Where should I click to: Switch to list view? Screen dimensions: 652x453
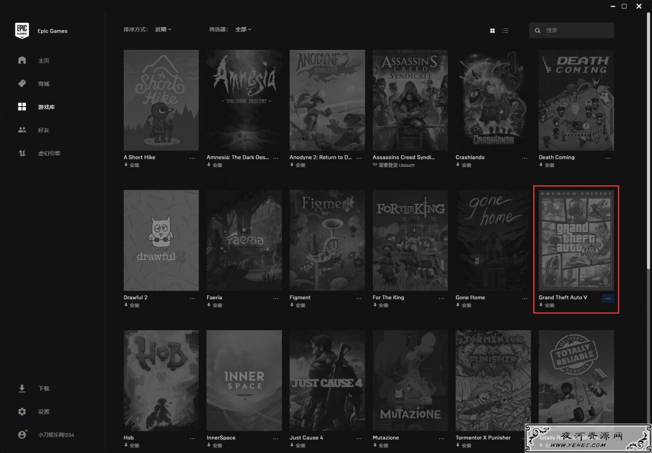click(505, 31)
